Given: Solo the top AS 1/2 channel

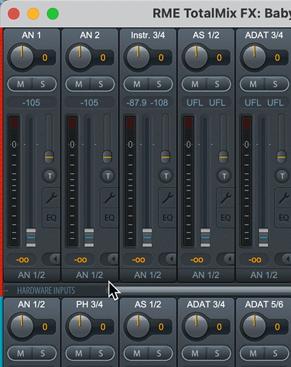Looking at the screenshot, I should pos(218,84).
